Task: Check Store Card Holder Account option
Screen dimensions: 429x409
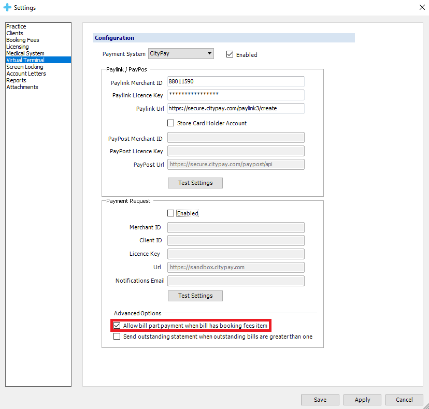Action: [x=171, y=123]
